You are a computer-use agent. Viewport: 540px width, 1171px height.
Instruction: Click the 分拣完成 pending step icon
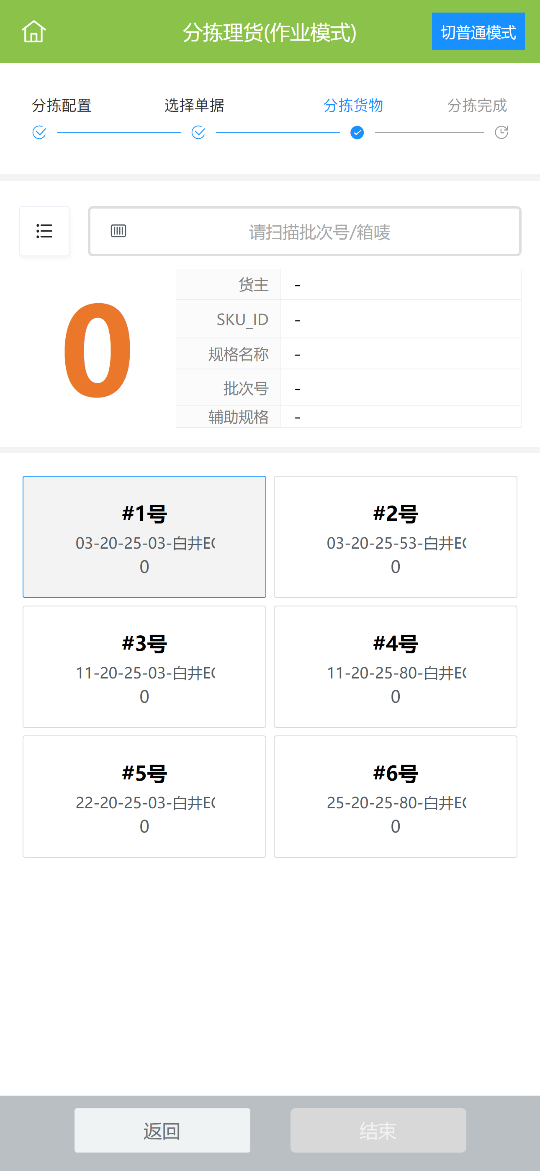501,133
